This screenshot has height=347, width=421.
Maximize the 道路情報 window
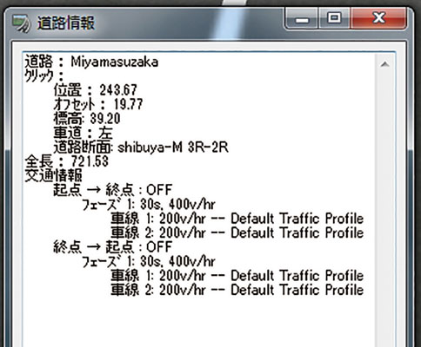tap(335, 18)
